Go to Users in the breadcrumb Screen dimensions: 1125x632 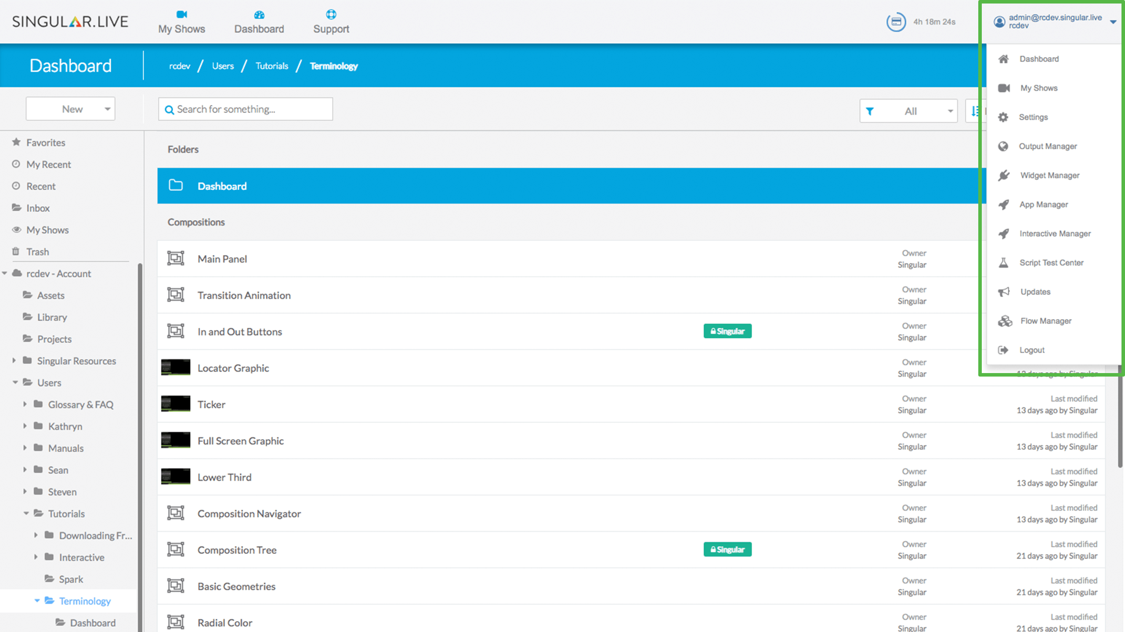pos(223,66)
